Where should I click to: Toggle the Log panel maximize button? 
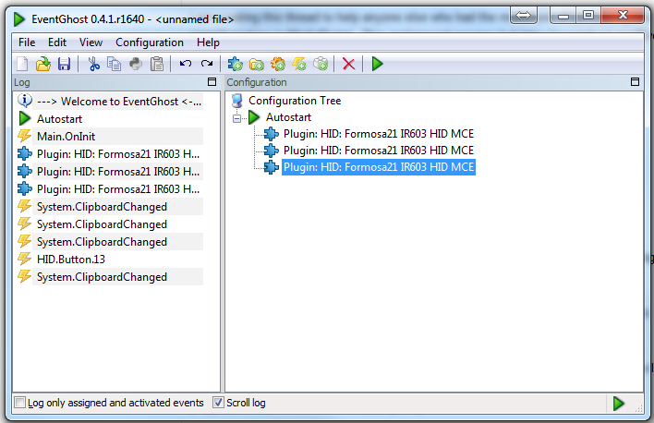(212, 82)
